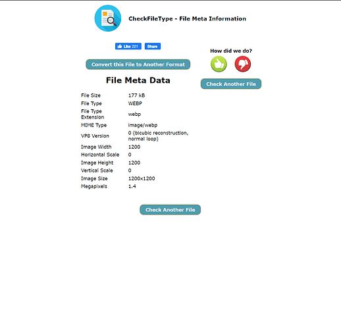Select the lowercase webp extension value
The width and height of the screenshot is (341, 329).
pyautogui.click(x=134, y=114)
